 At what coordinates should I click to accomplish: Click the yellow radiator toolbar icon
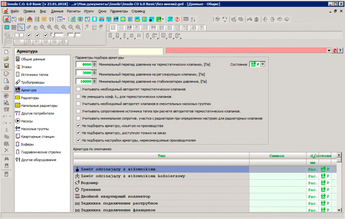pos(123,19)
